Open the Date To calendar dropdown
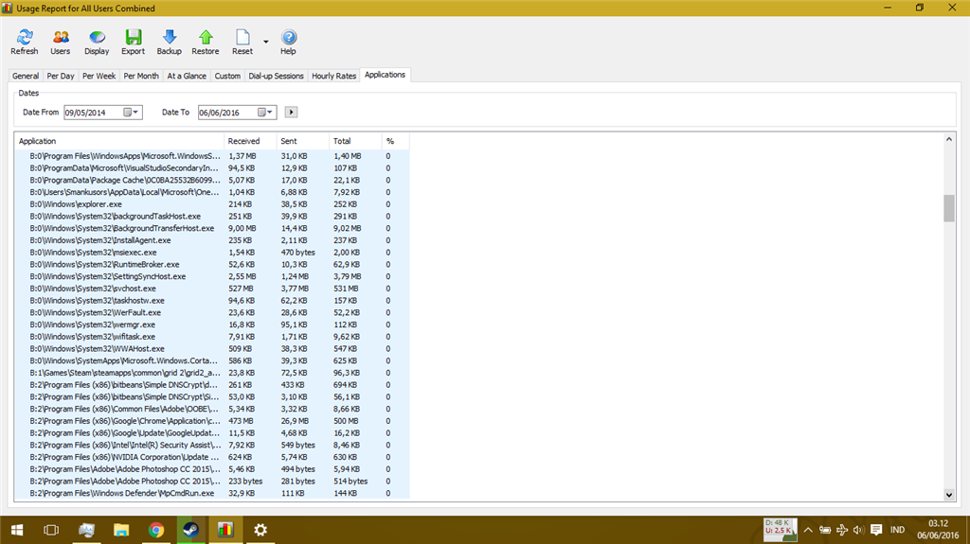Viewport: 970px width, 544px height. click(266, 113)
